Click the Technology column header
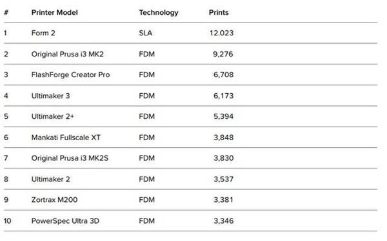387x241 pixels. click(159, 13)
